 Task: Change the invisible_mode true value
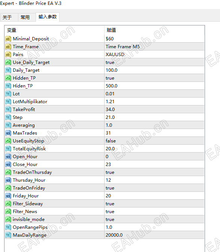tap(154, 219)
